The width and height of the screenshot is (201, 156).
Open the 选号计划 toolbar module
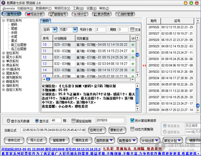click(x=11, y=14)
